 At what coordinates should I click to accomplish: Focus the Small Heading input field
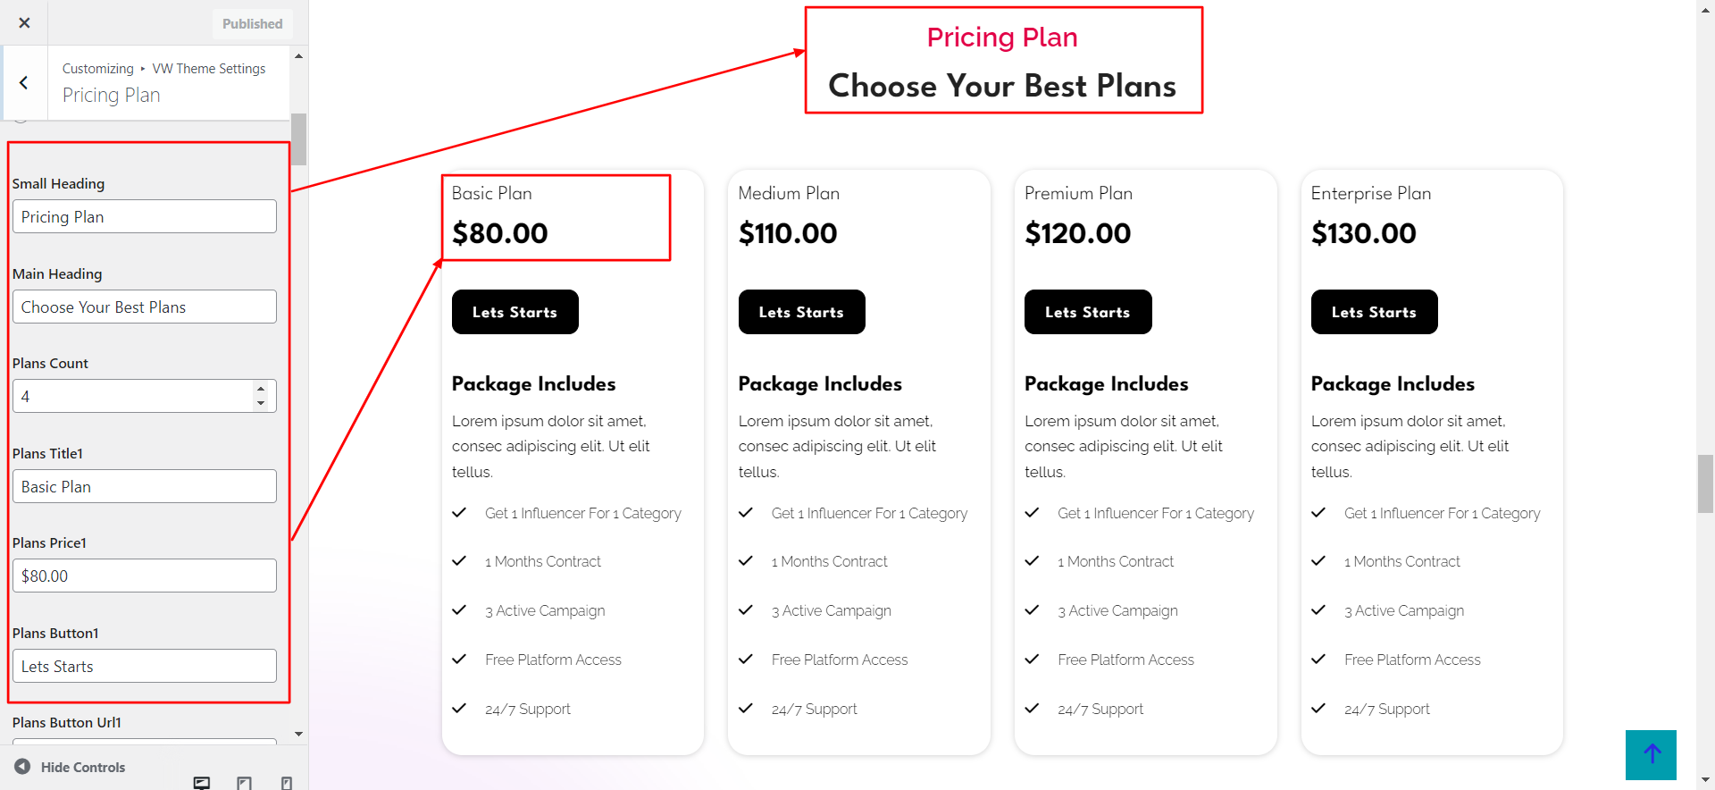(x=144, y=217)
